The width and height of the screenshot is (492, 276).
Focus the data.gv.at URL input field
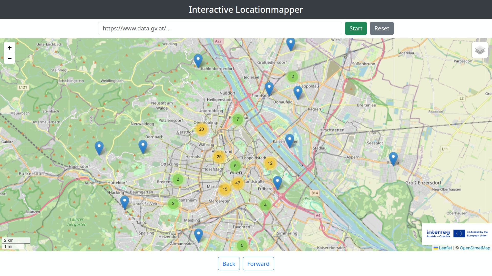[220, 28]
